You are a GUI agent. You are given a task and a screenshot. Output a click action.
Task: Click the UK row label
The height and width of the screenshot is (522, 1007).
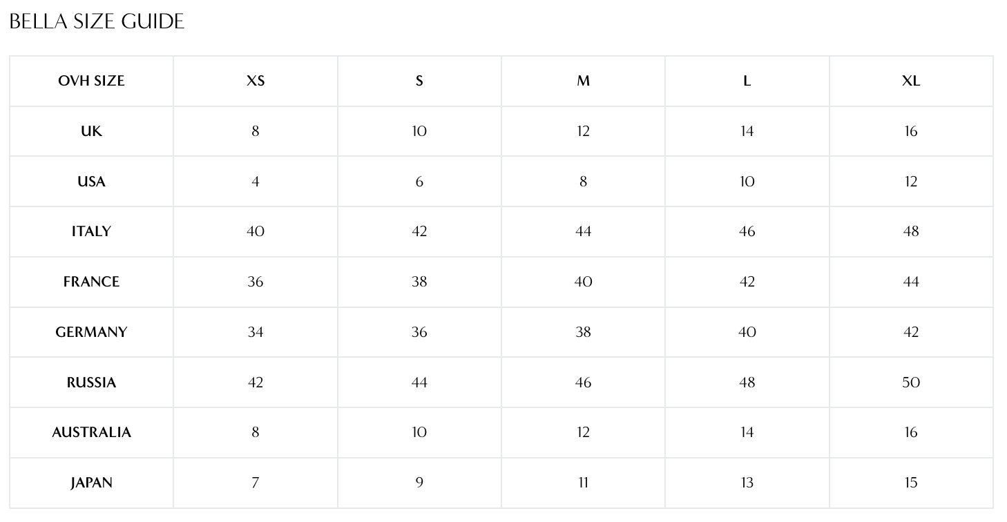(91, 131)
